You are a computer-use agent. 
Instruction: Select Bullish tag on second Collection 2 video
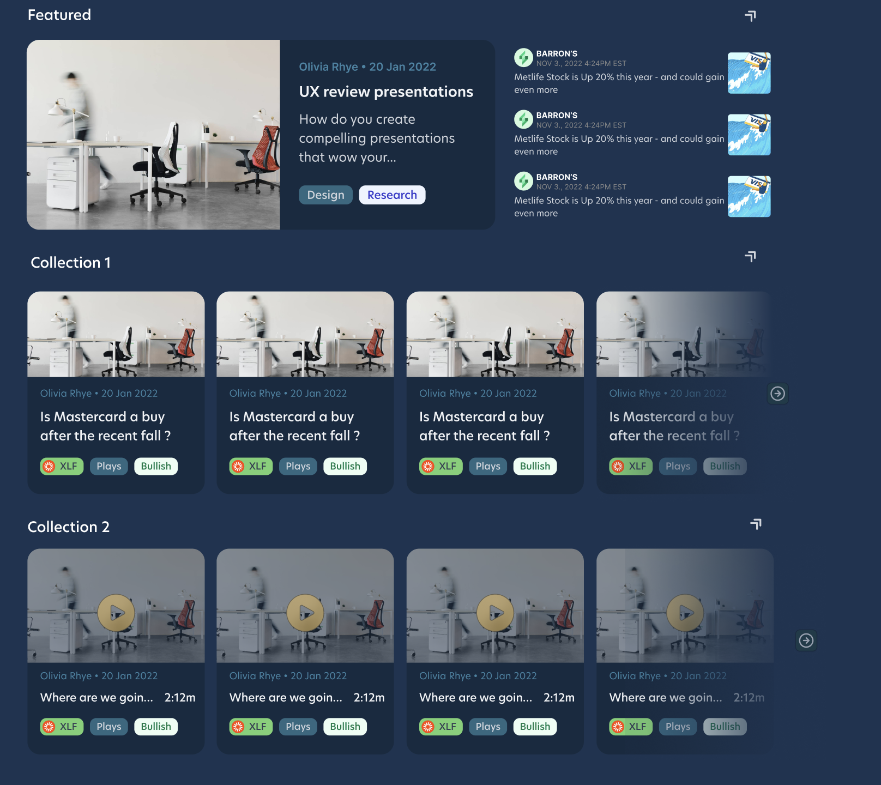(x=345, y=727)
